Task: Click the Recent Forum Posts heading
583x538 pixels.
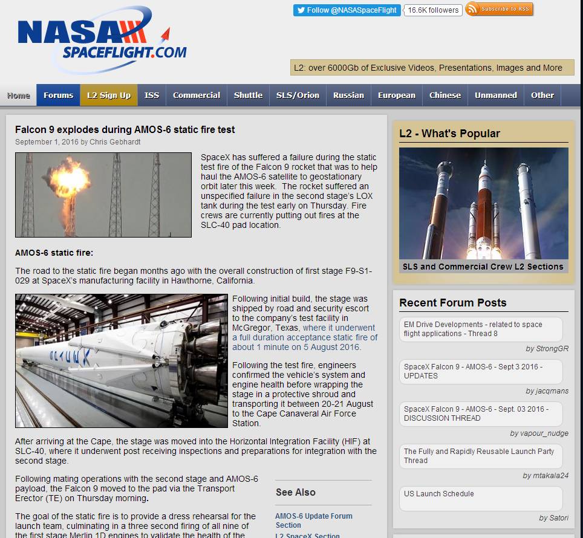Action: point(453,302)
